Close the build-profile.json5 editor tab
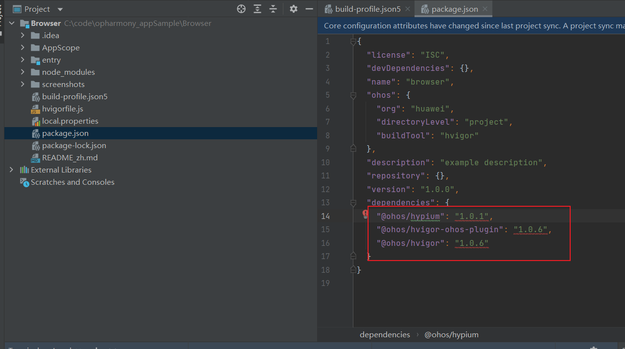Viewport: 625px width, 349px height. tap(407, 9)
